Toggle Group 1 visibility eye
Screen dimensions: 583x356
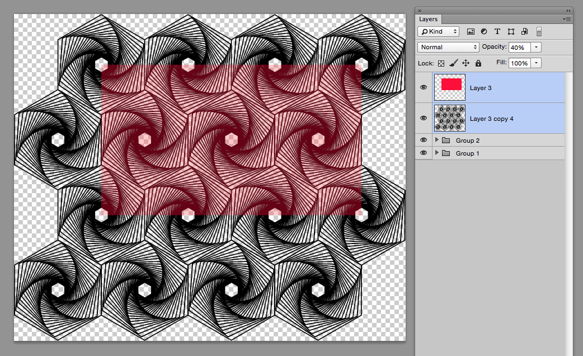424,153
